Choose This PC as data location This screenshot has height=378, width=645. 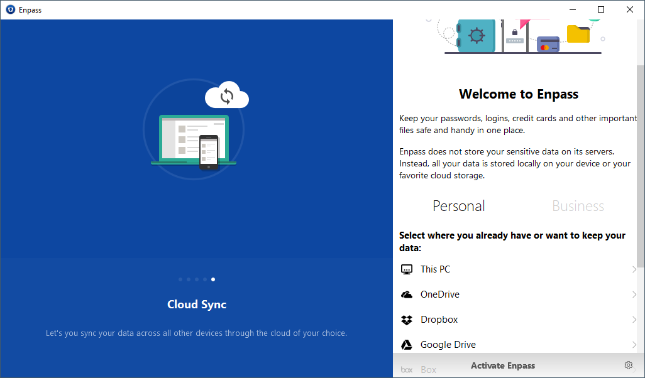click(x=518, y=269)
